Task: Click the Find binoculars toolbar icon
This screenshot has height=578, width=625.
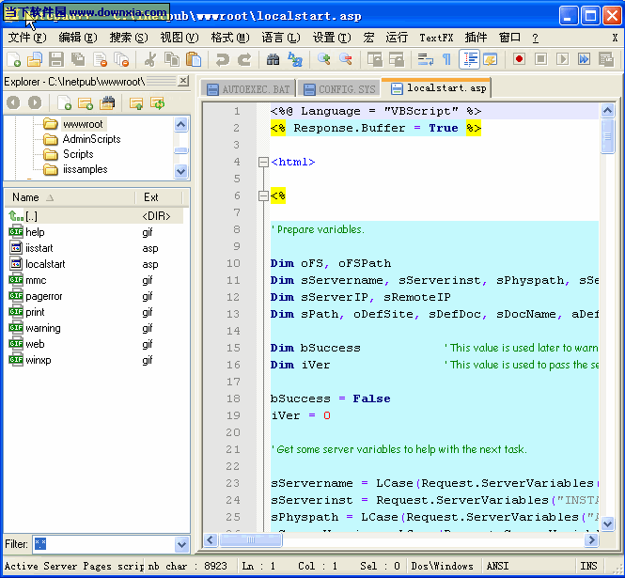Action: click(273, 59)
